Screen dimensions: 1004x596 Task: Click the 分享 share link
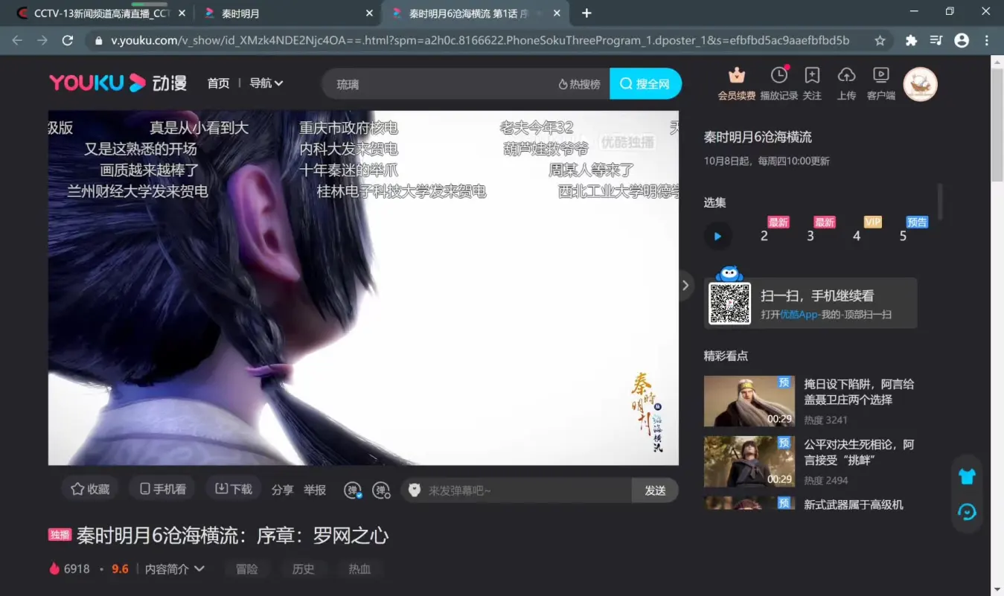[x=282, y=490]
